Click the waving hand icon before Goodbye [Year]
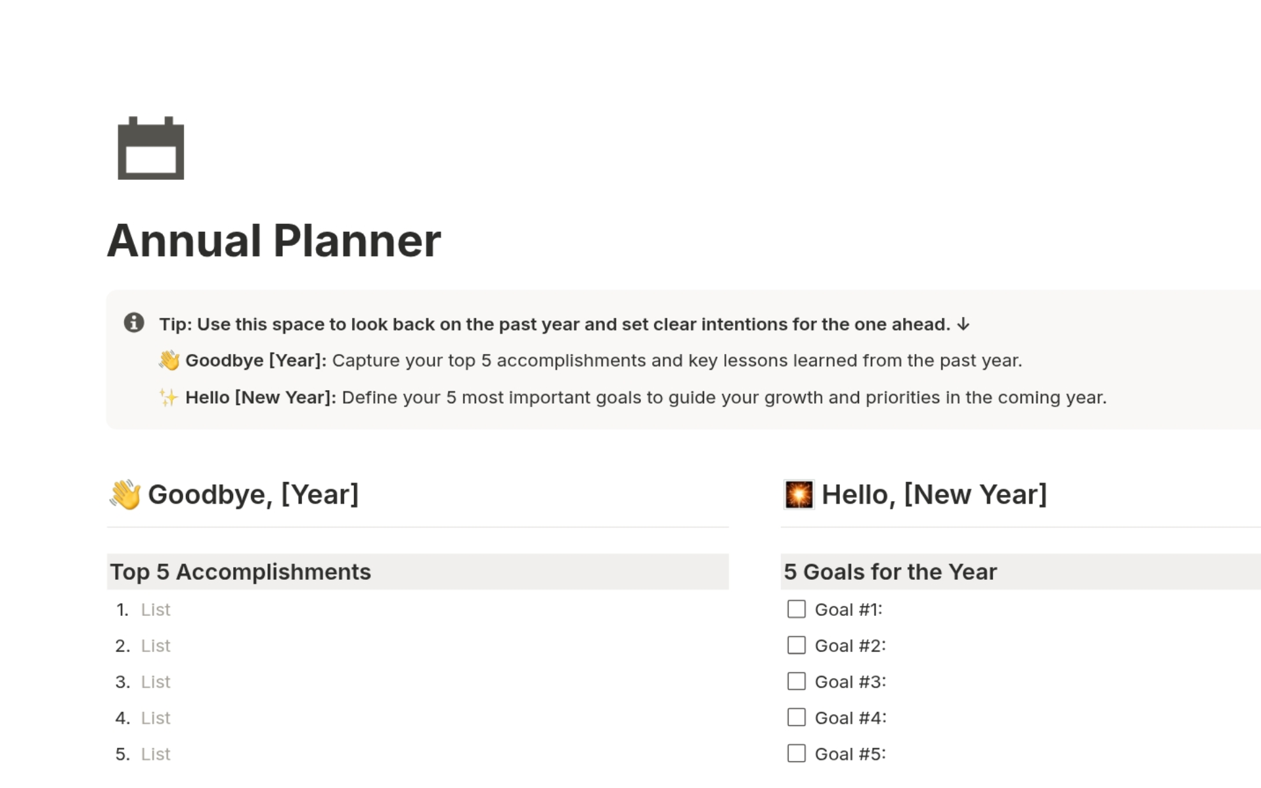The height and width of the screenshot is (788, 1261). (x=170, y=360)
